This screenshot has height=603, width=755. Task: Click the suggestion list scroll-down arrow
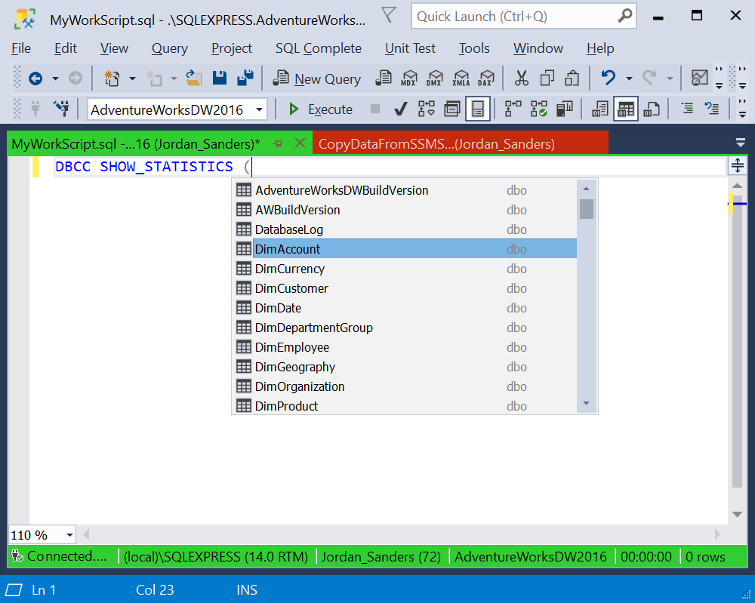coord(587,403)
